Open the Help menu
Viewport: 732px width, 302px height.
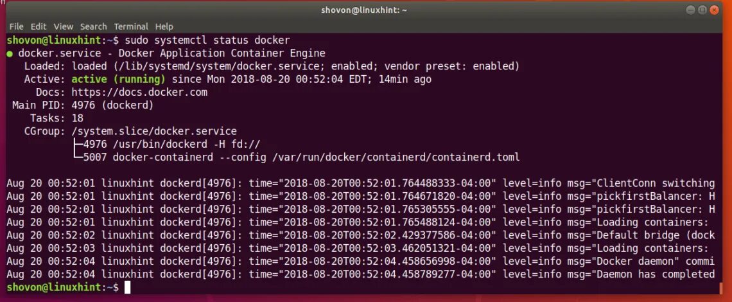click(164, 26)
